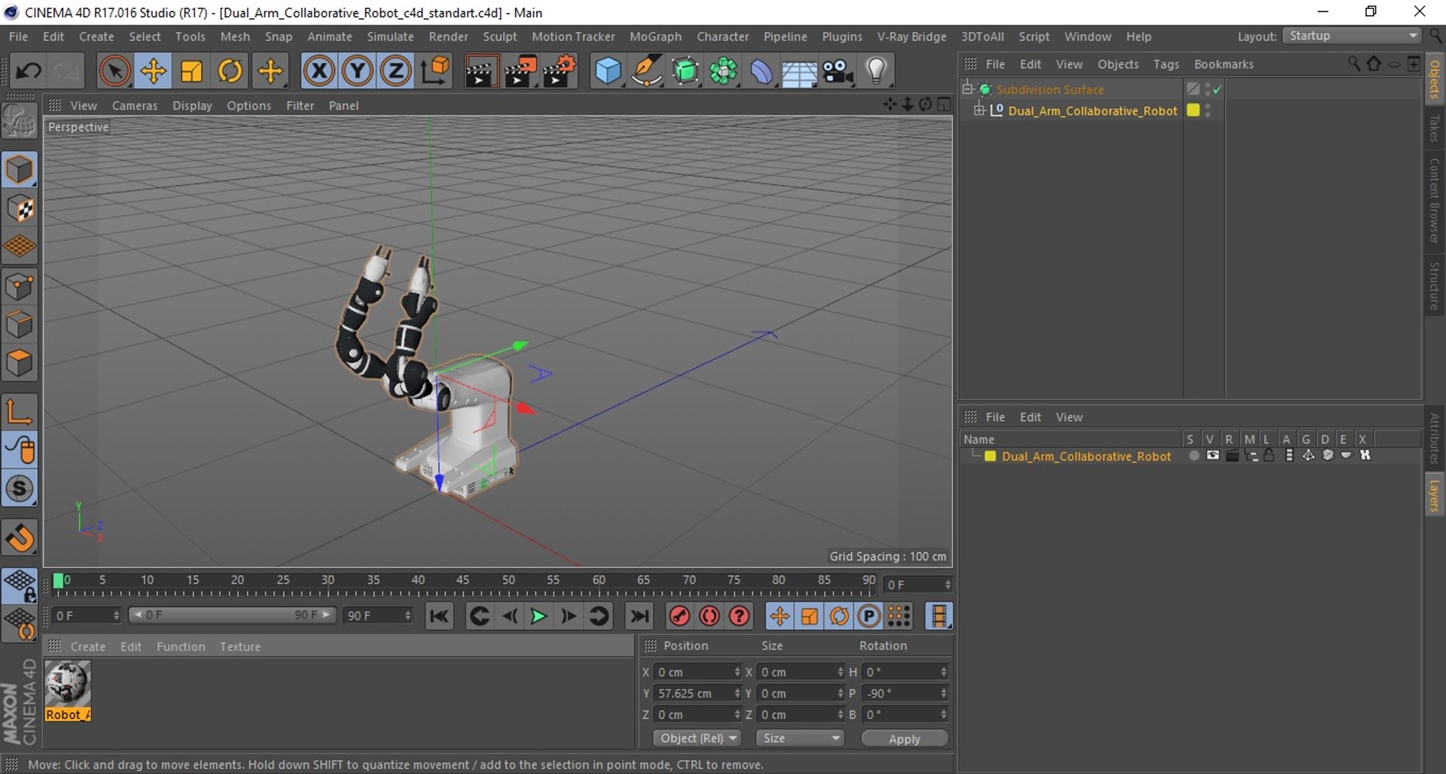Toggle layer render clapperboard for Dual_Arm_Collaborative_Robot
Viewport: 1446px width, 774px height.
tap(1232, 456)
